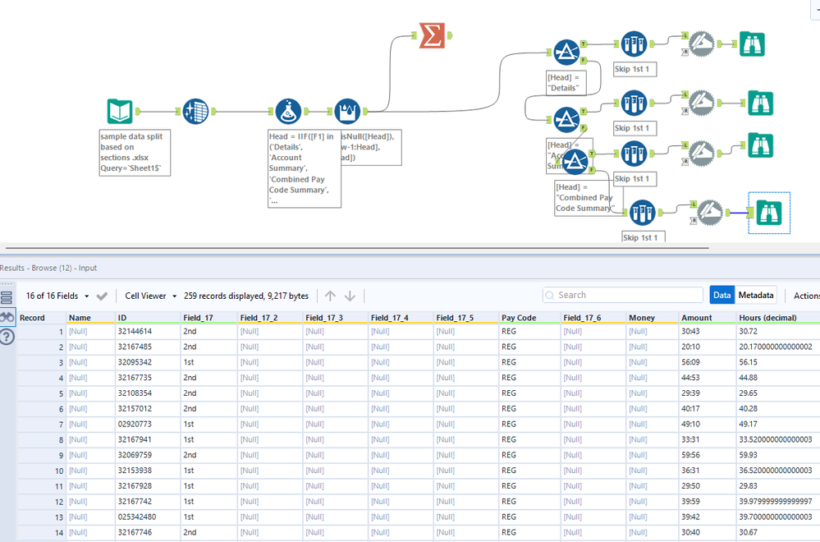The image size is (820, 542).
Task: Select the Formula tool with flask icon
Action: 286,112
